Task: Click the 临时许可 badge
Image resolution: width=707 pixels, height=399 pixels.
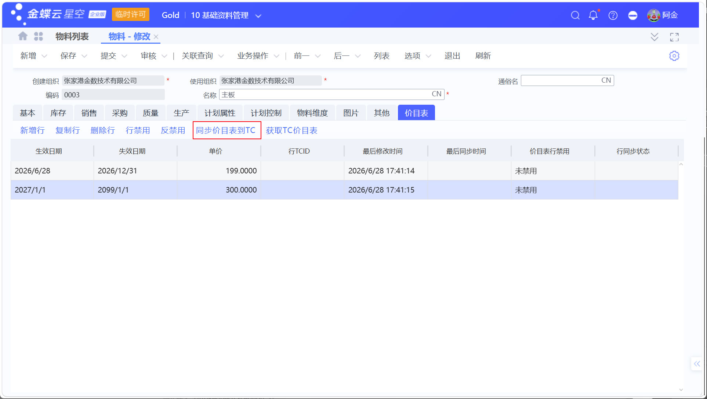Action: point(131,15)
